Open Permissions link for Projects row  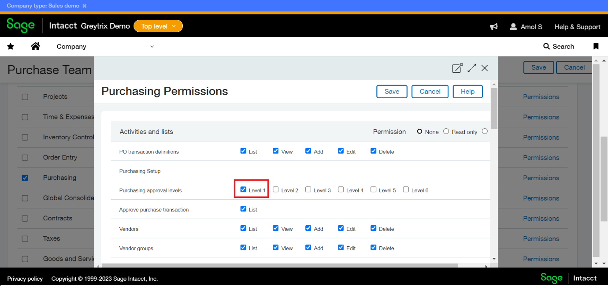click(x=541, y=97)
